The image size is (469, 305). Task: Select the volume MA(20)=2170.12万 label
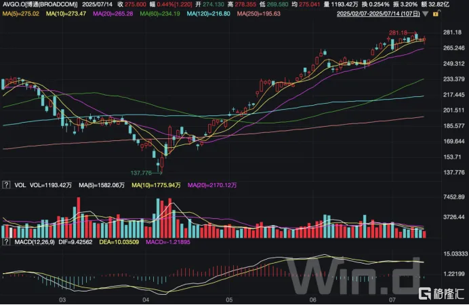pos(212,186)
